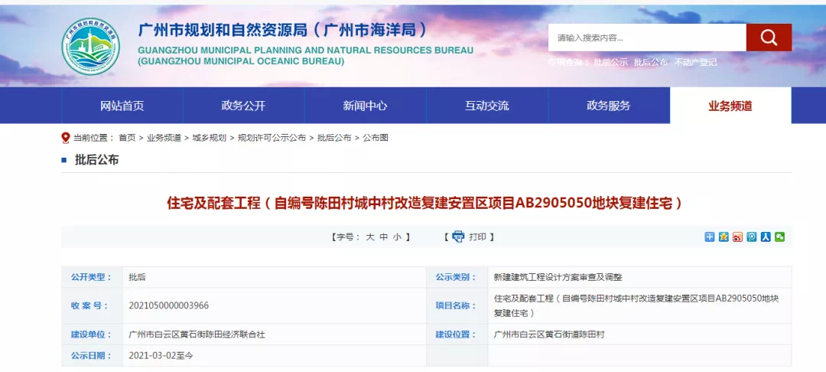Share to Sina Weibo icon
The width and height of the screenshot is (826, 372).
coord(737,237)
